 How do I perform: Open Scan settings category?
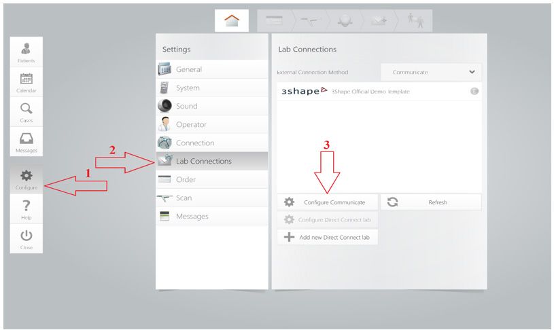[x=211, y=198]
